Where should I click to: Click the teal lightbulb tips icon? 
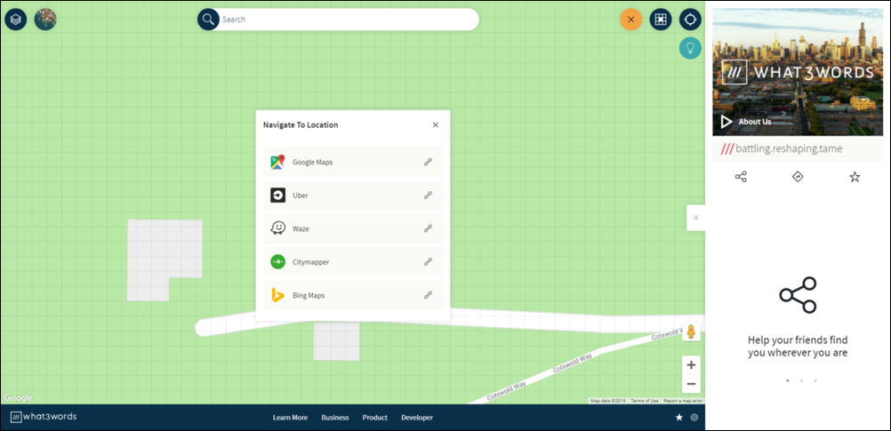[x=690, y=49]
